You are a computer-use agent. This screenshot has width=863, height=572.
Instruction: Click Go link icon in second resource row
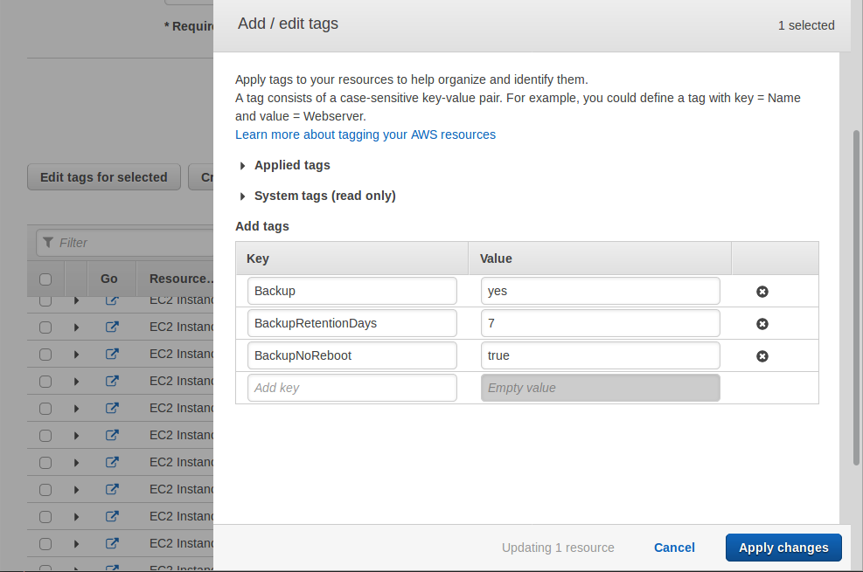coord(112,327)
